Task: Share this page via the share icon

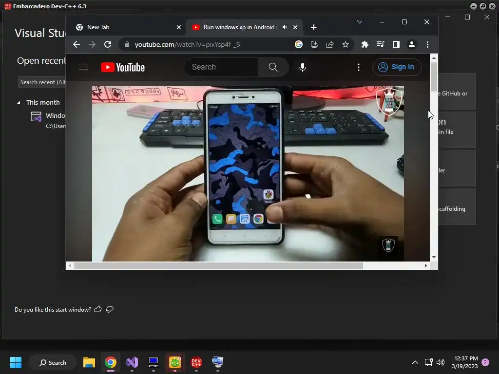Action: point(330,44)
